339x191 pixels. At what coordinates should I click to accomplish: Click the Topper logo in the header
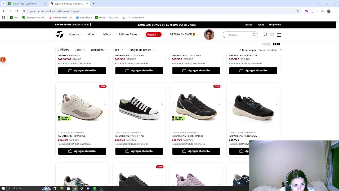coord(60,34)
